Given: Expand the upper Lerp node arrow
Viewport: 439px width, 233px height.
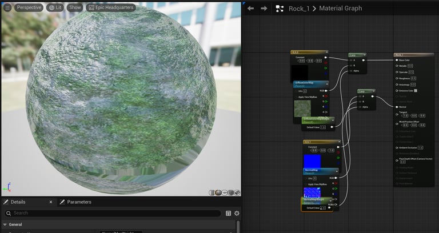Looking at the screenshot, I should (364, 55).
